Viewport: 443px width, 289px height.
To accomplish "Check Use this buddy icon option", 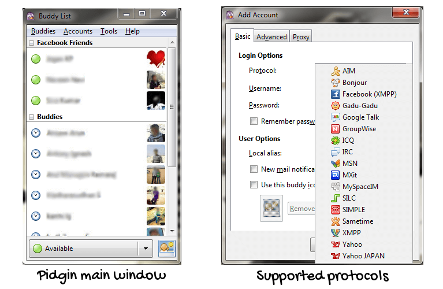I will click(254, 184).
